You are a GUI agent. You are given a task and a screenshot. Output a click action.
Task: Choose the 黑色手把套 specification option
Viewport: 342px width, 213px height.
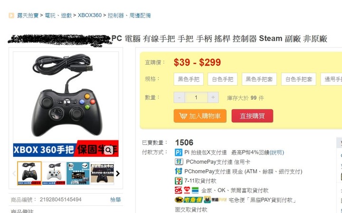click(259, 79)
